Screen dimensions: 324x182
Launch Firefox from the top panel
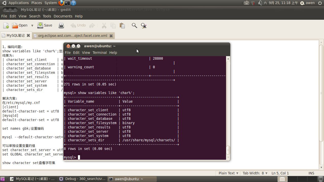pos(61,3)
